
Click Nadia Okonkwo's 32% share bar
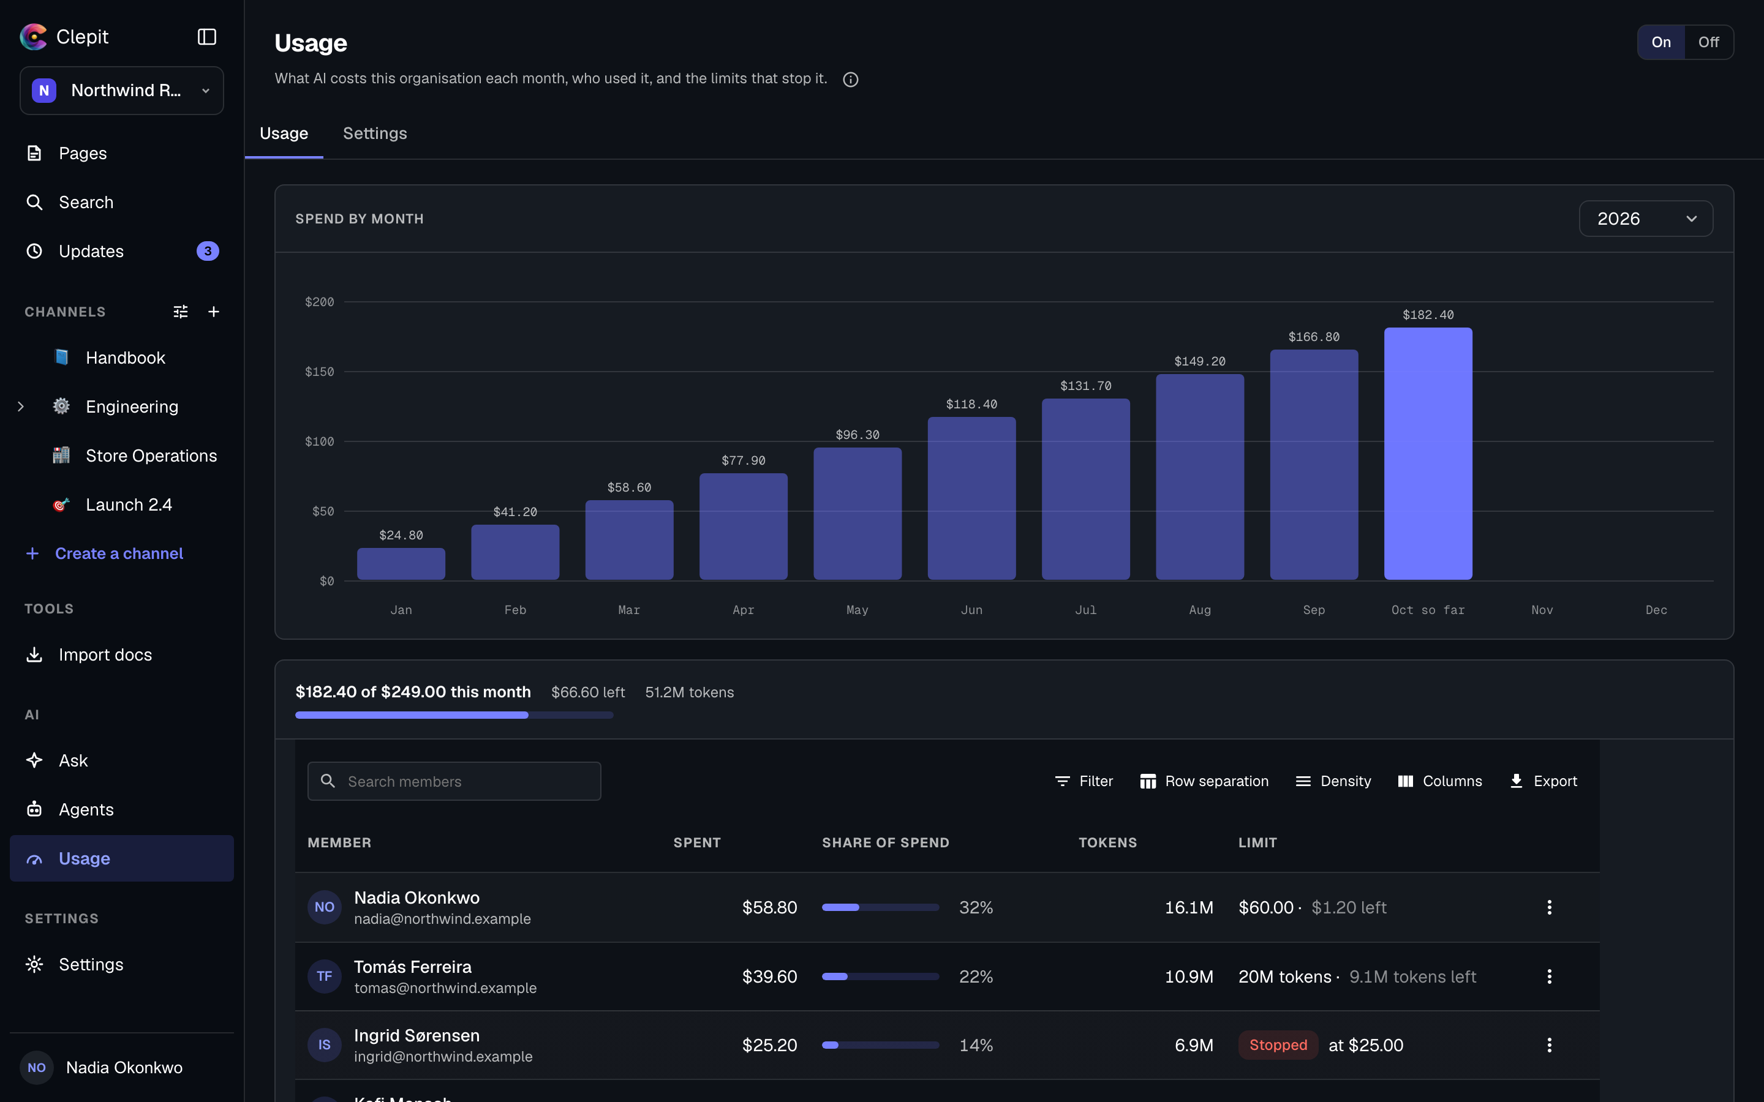pyautogui.click(x=881, y=907)
